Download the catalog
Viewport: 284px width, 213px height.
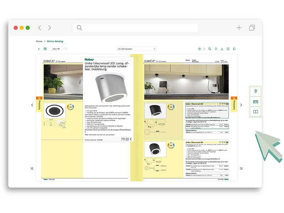tap(222, 49)
